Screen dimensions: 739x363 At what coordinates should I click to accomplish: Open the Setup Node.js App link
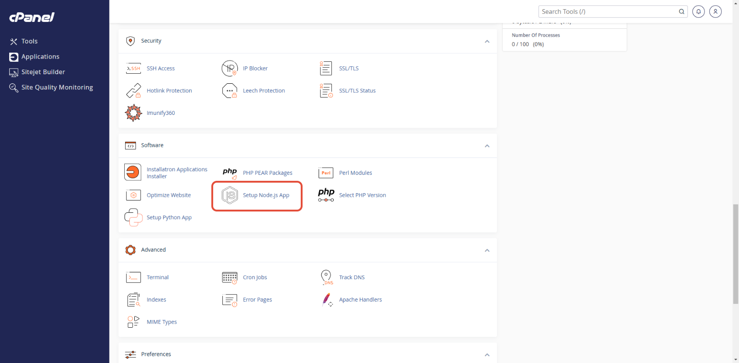click(x=266, y=195)
